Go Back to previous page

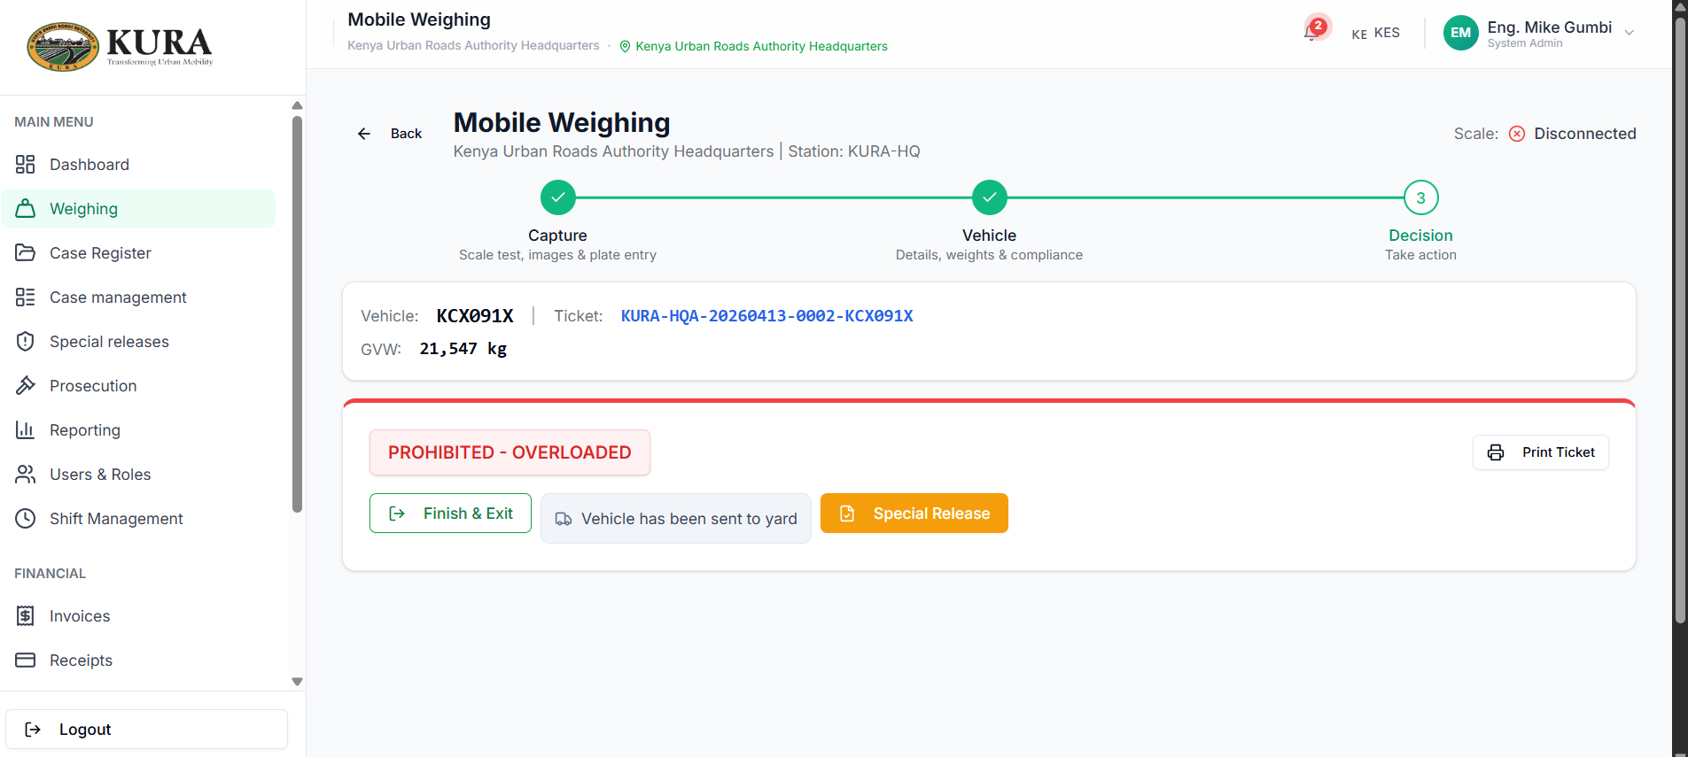[390, 134]
